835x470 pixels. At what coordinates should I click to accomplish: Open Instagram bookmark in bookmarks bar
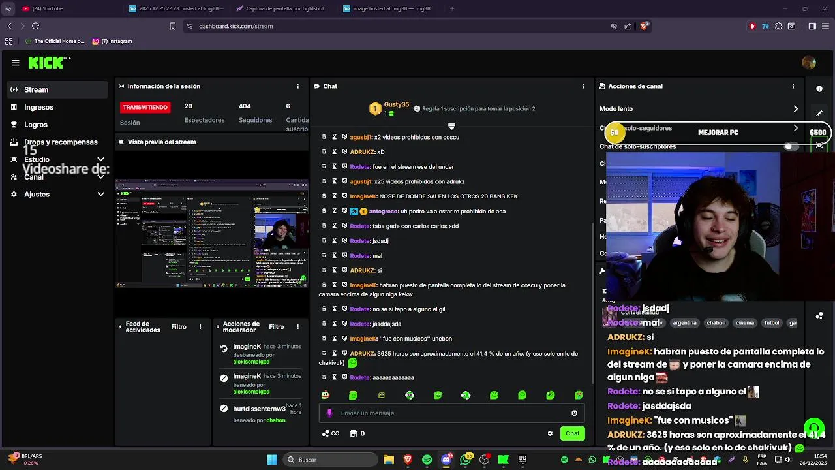pos(112,41)
